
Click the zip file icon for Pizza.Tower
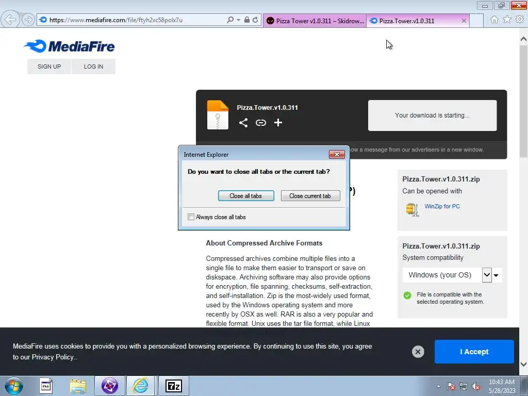click(218, 115)
